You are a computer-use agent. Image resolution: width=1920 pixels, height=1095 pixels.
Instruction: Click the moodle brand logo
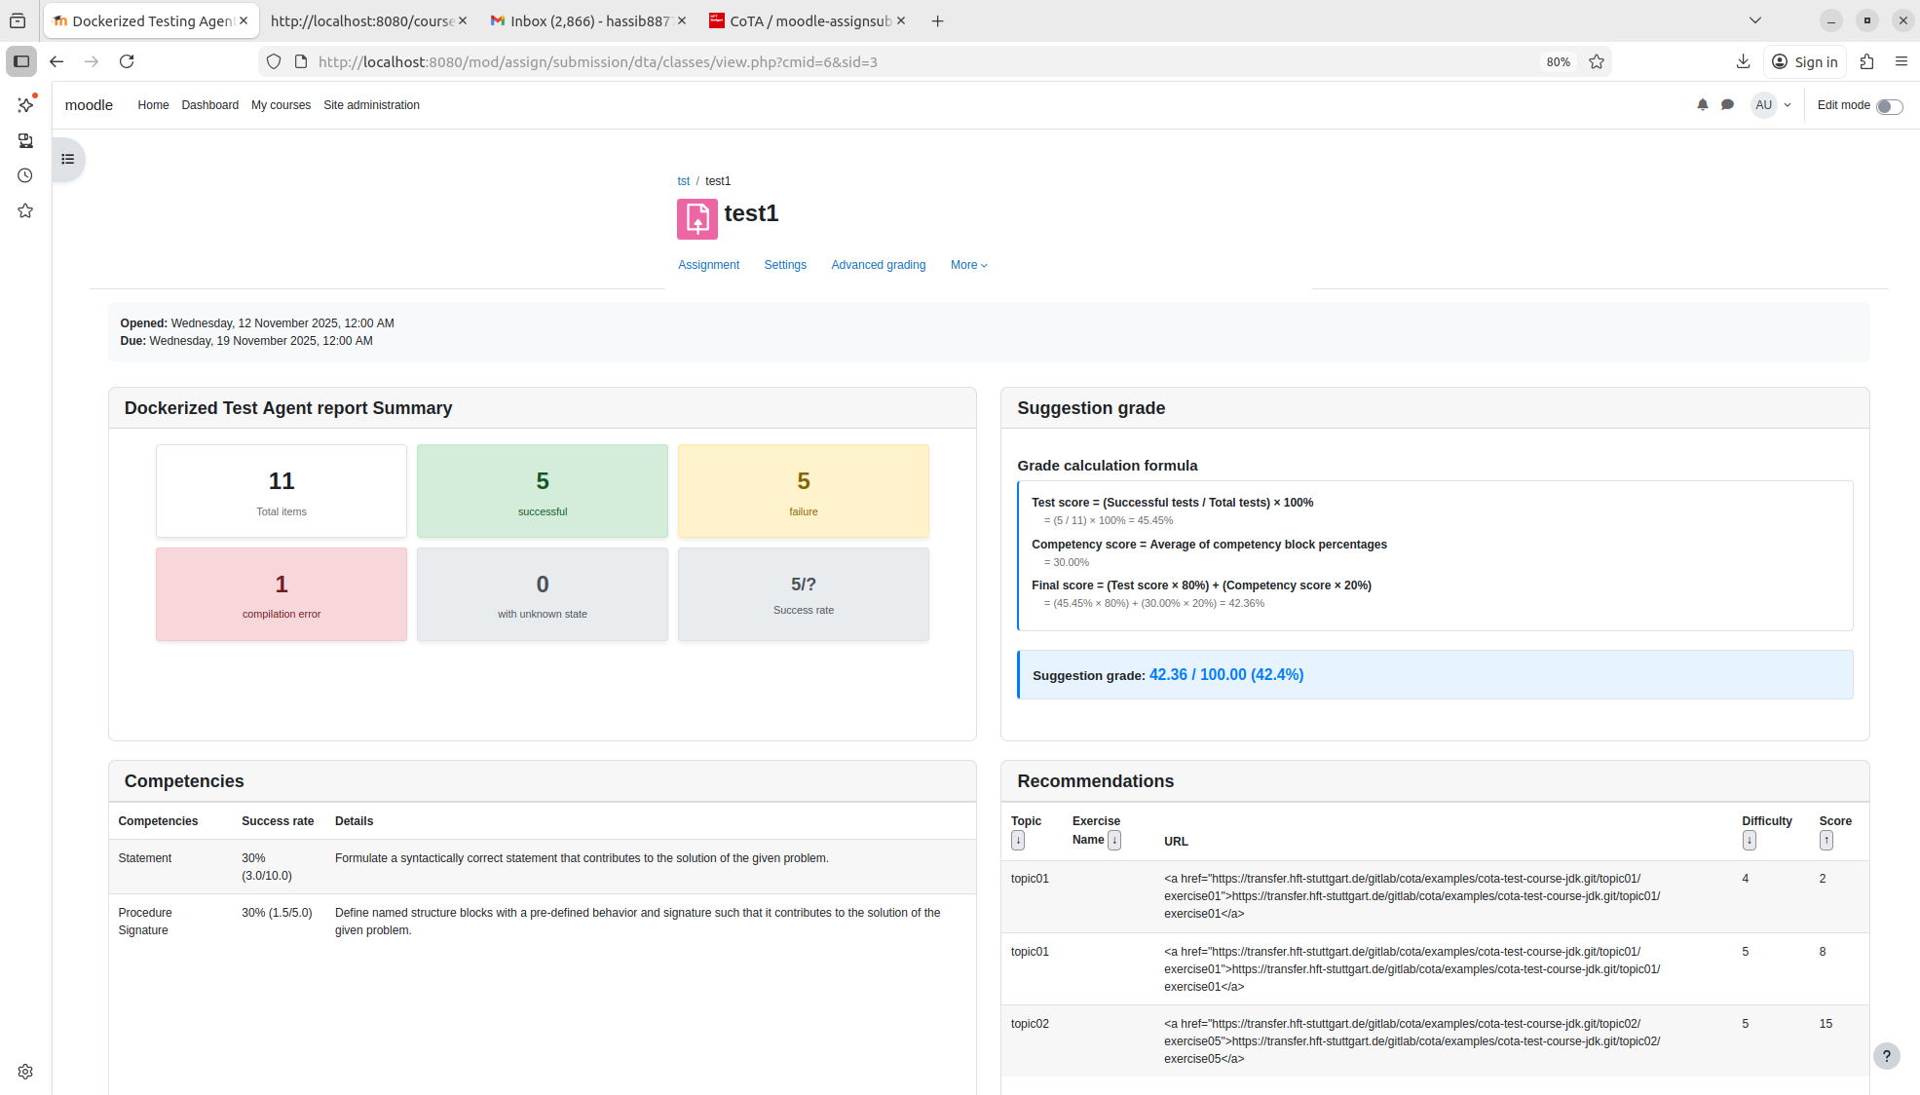click(x=89, y=105)
